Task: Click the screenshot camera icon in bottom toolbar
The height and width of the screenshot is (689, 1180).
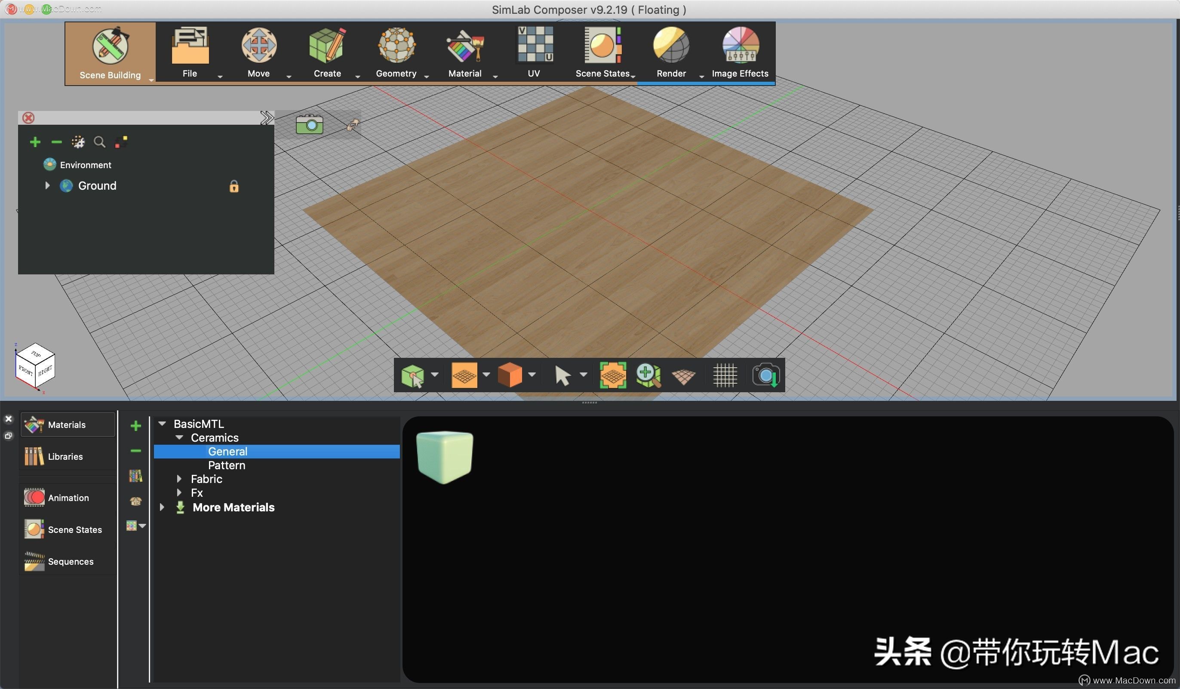Action: (766, 375)
